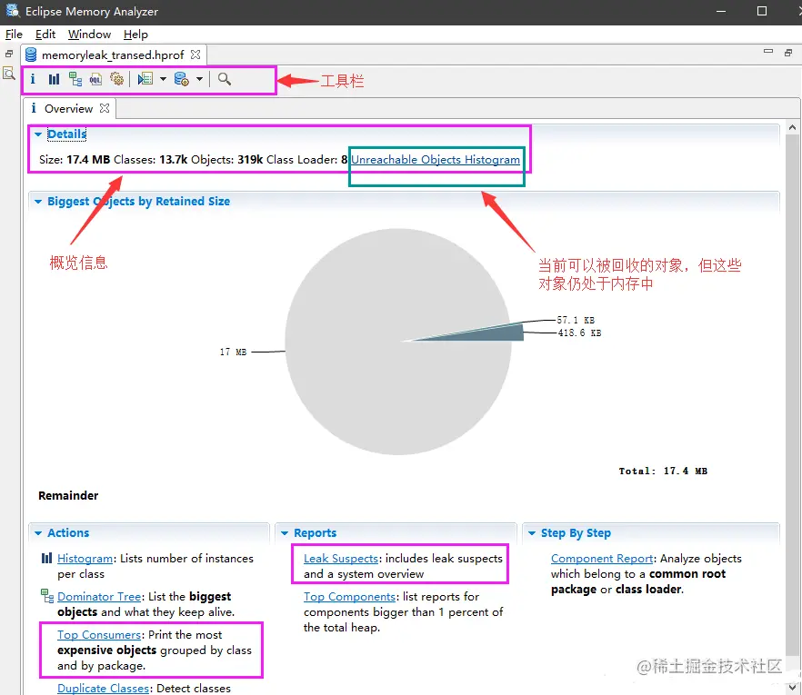This screenshot has width=802, height=695.
Task: Collapse Biggest Objects by Retained Size section
Action: (x=38, y=202)
